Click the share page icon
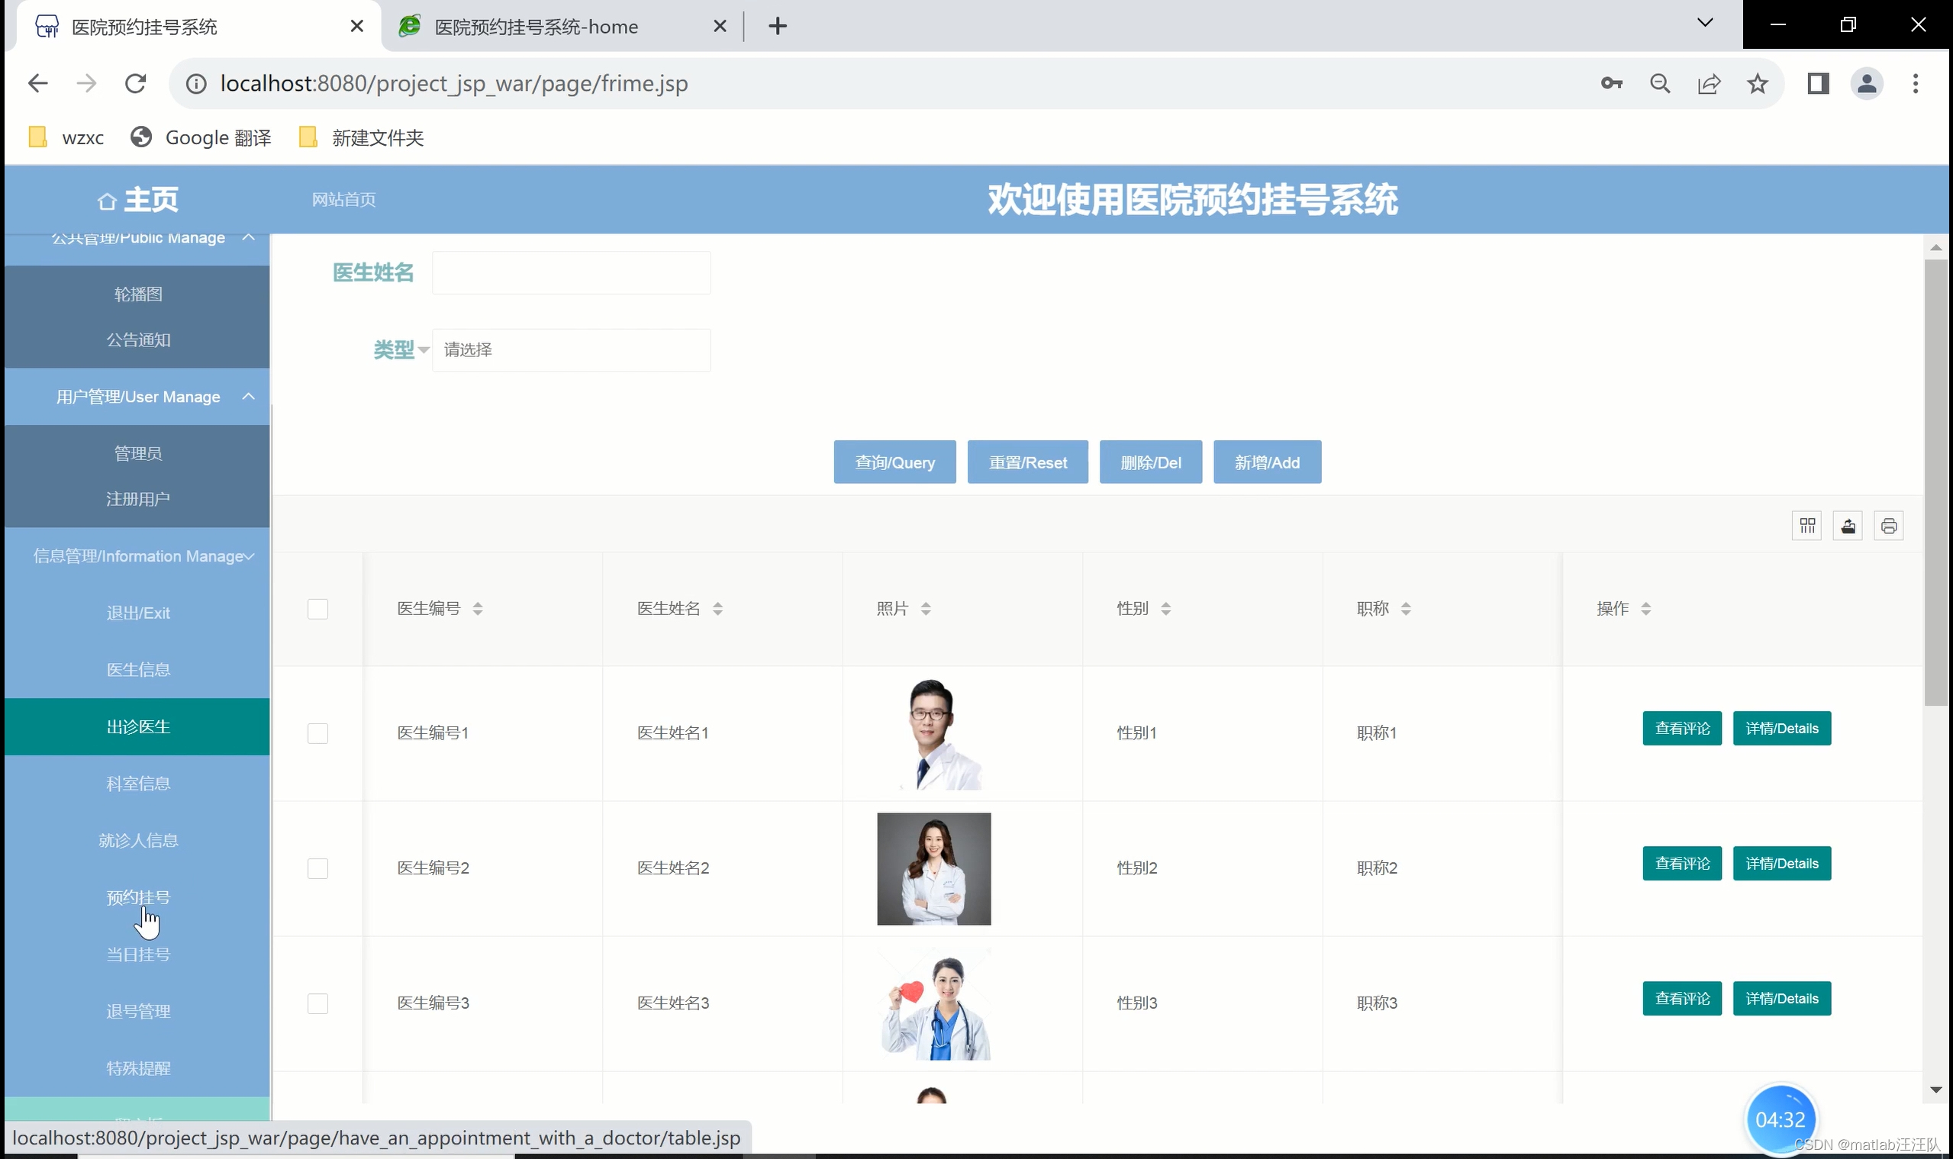Viewport: 1953px width, 1159px height. tap(1709, 84)
